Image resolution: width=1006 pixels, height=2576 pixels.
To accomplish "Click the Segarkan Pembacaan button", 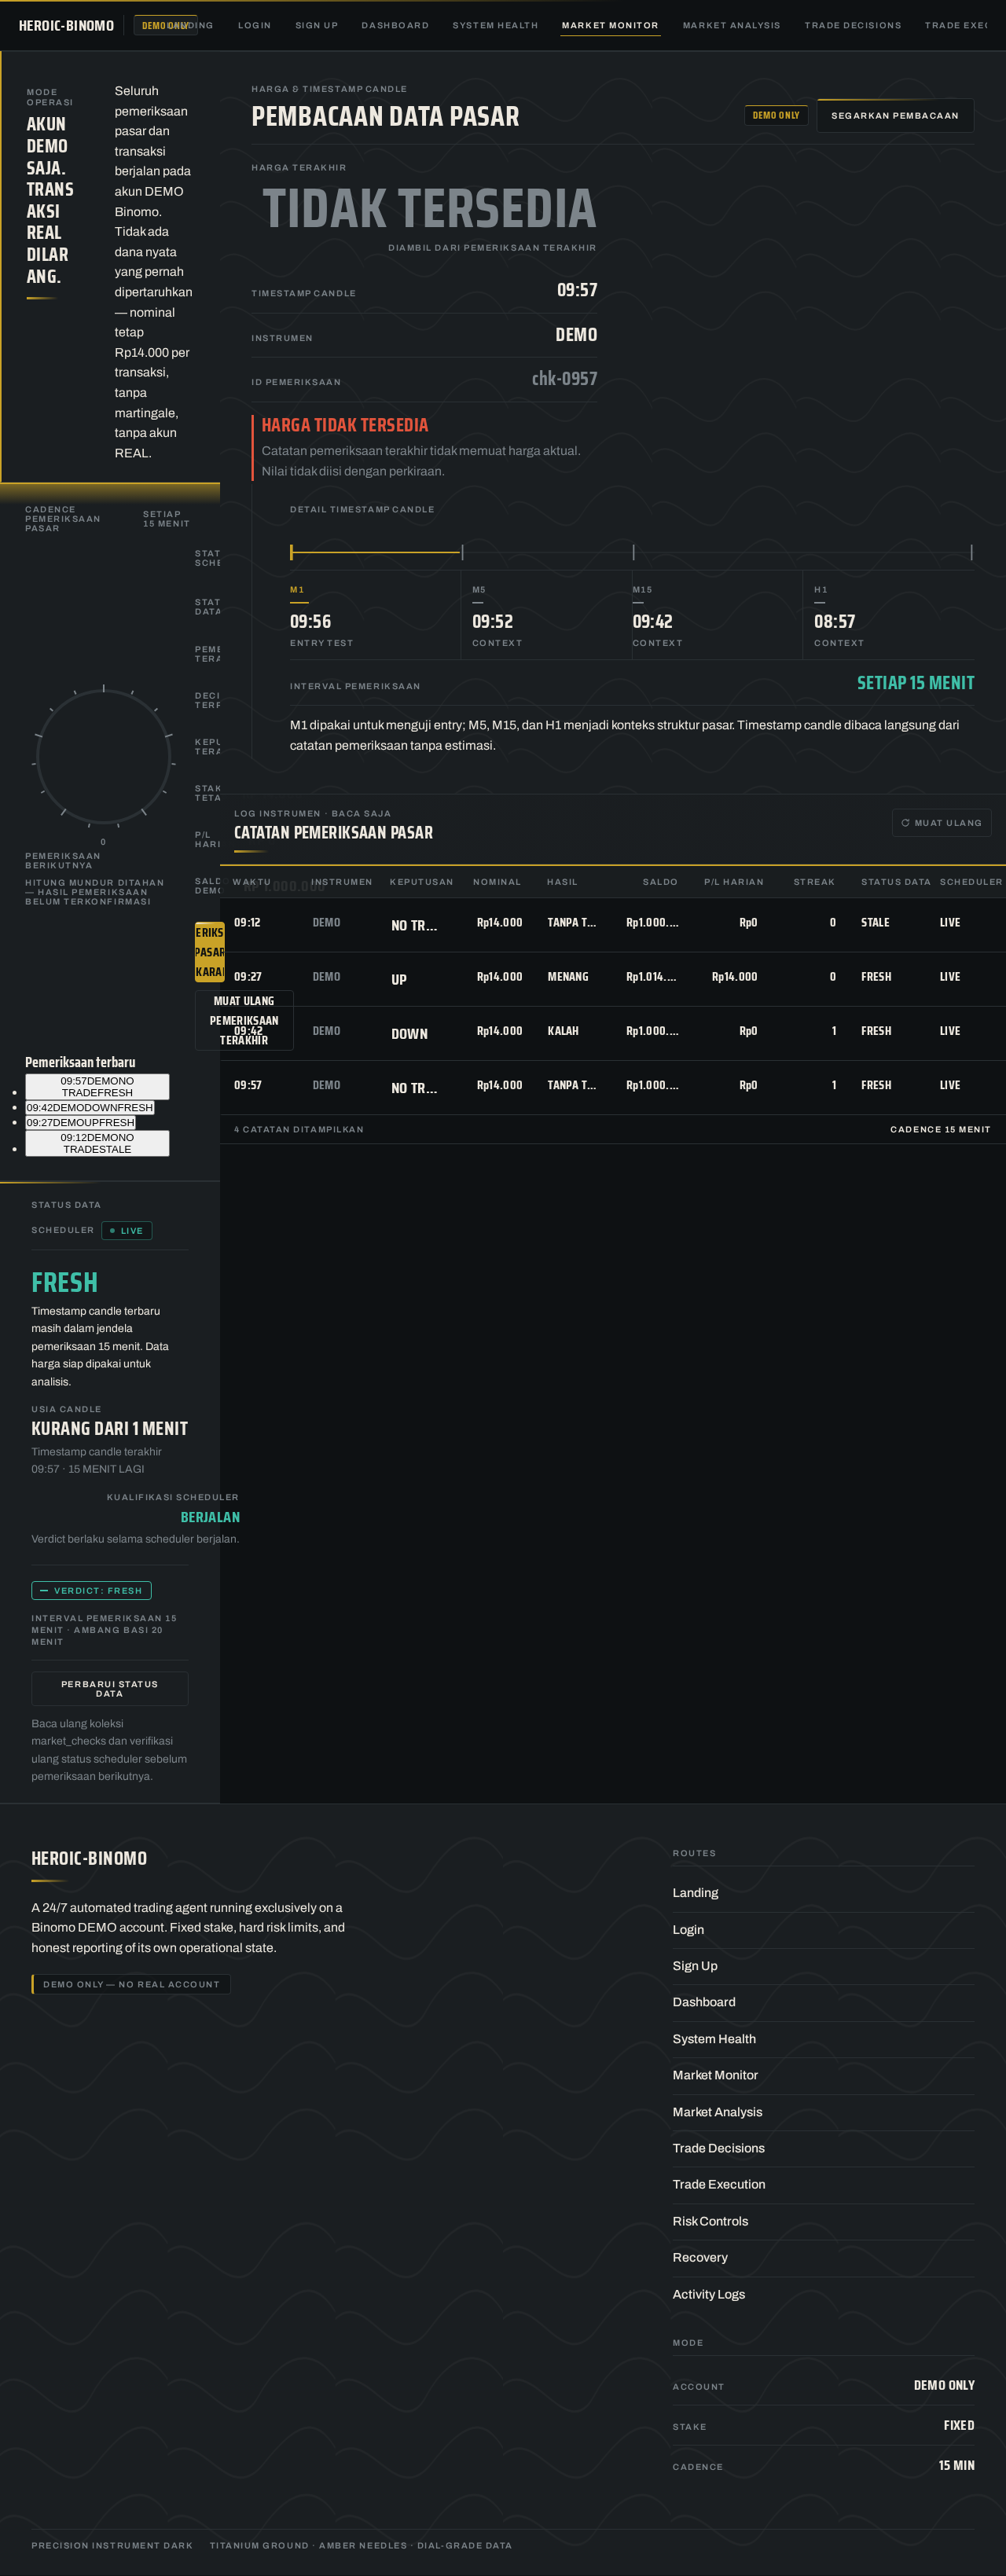I will (x=895, y=116).
